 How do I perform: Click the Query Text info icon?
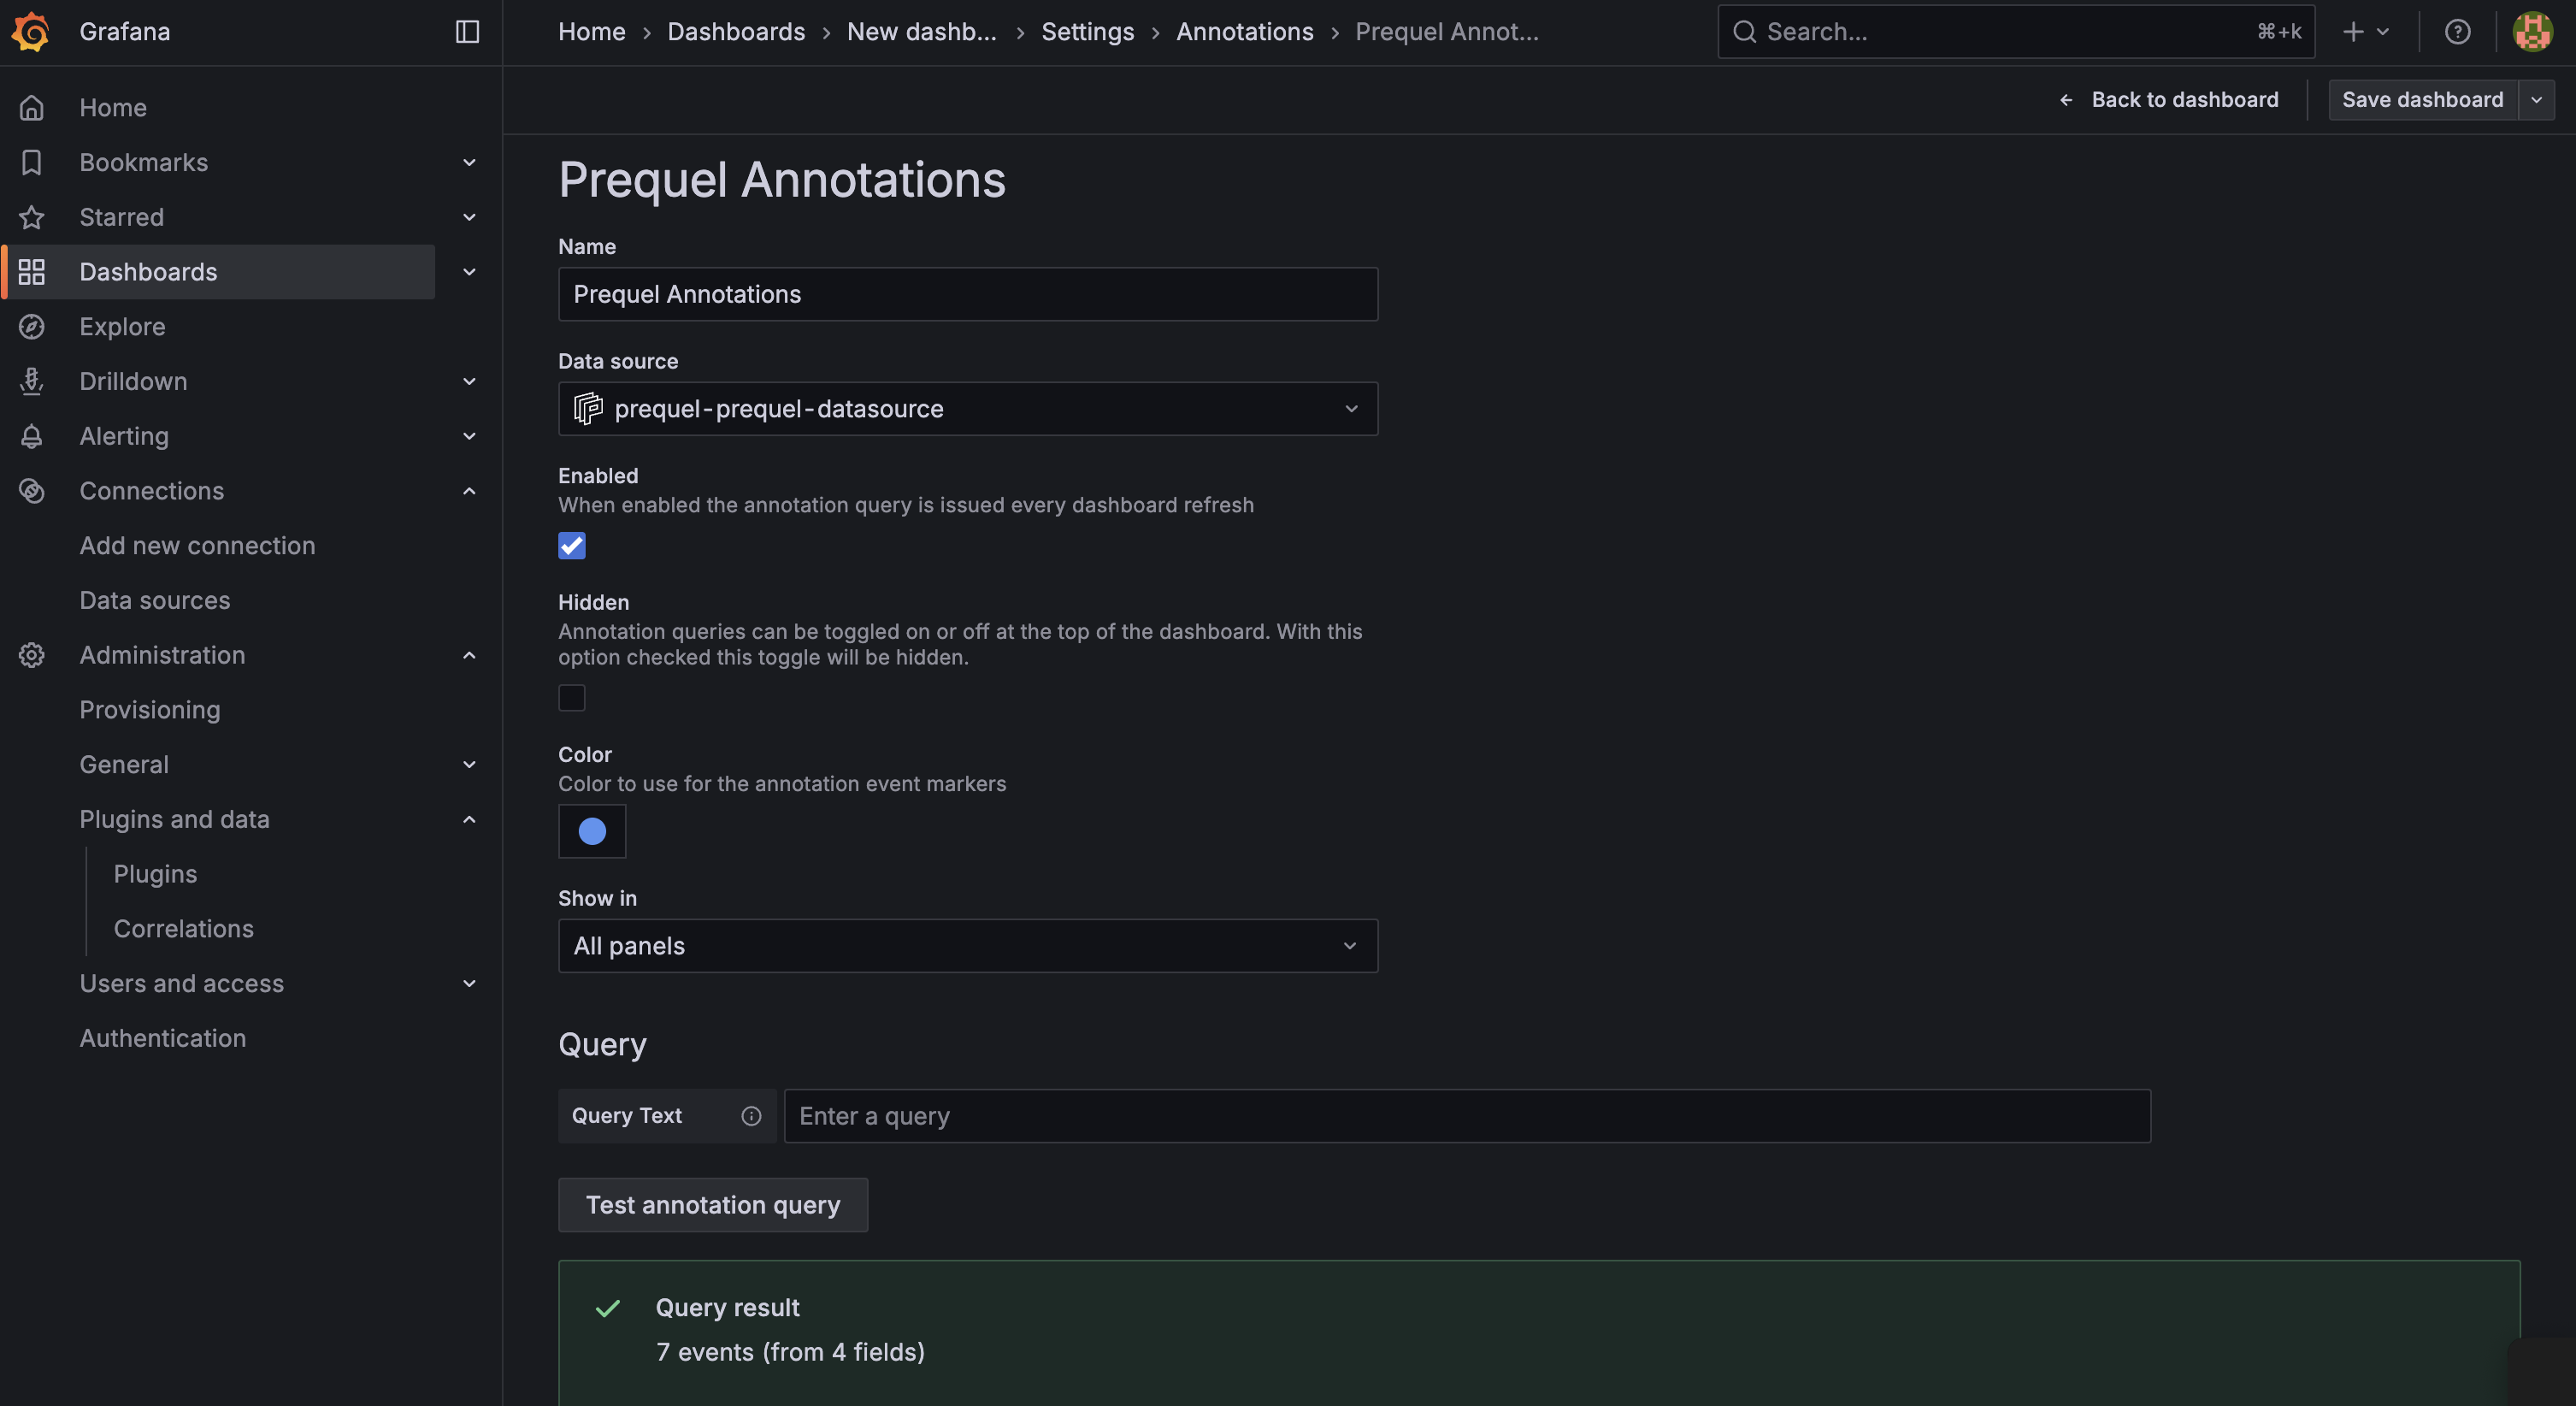(x=751, y=1116)
